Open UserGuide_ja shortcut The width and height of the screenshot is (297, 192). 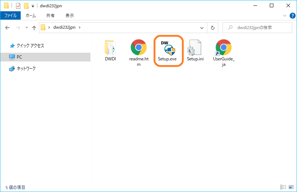tap(224, 53)
